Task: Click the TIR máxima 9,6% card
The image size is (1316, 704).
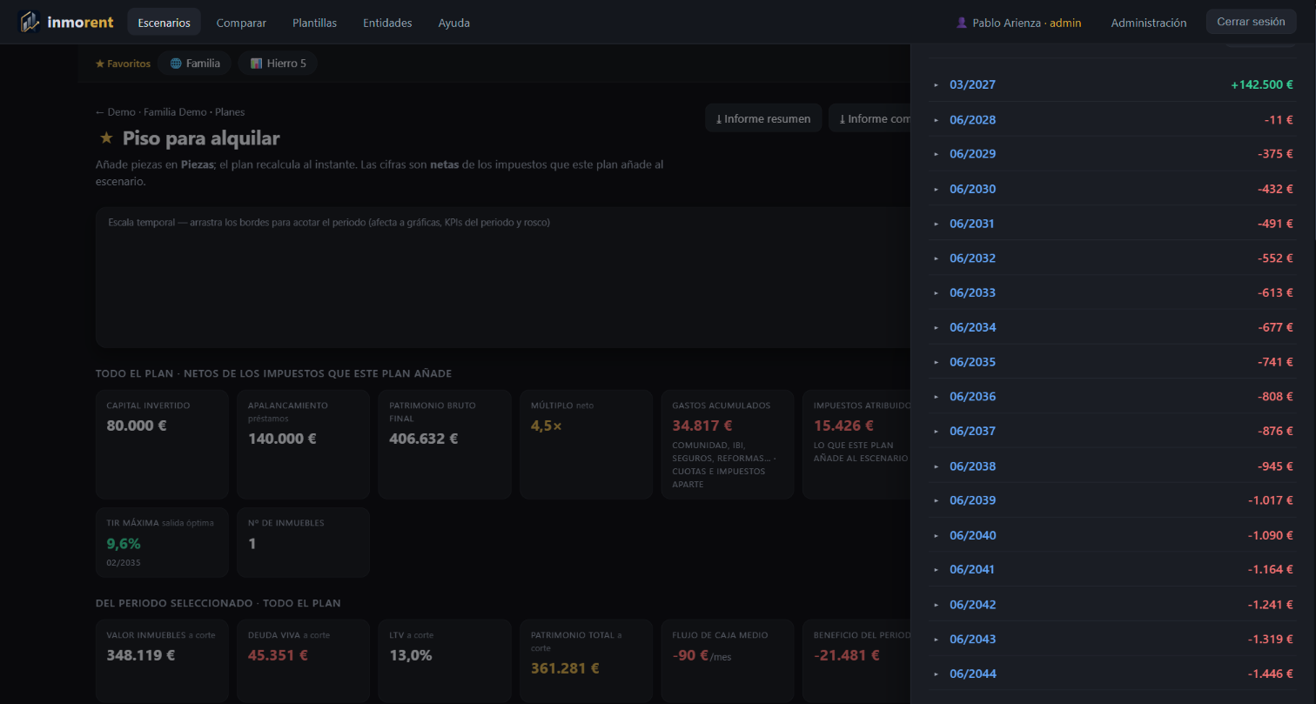Action: point(163,543)
